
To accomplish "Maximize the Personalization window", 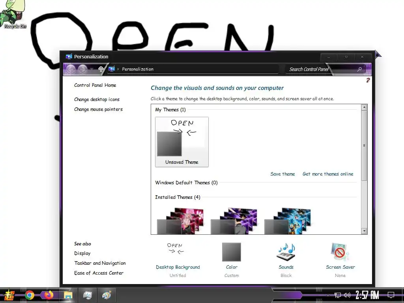I will [346, 57].
